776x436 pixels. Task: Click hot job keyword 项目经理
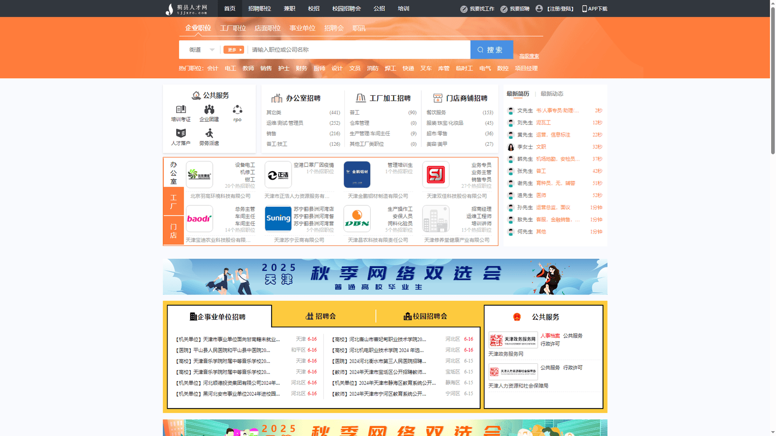click(526, 68)
